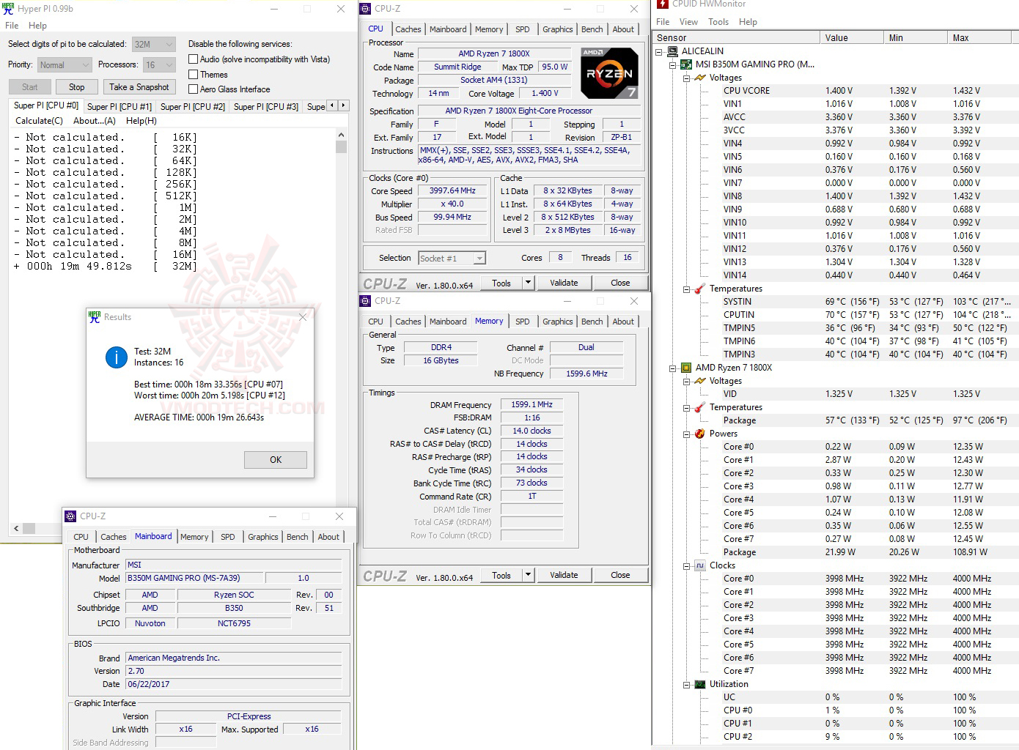Screen dimensions: 1019x750
Task: Select the ALICEALIN computer icon in HWMonitor
Action: tap(673, 51)
